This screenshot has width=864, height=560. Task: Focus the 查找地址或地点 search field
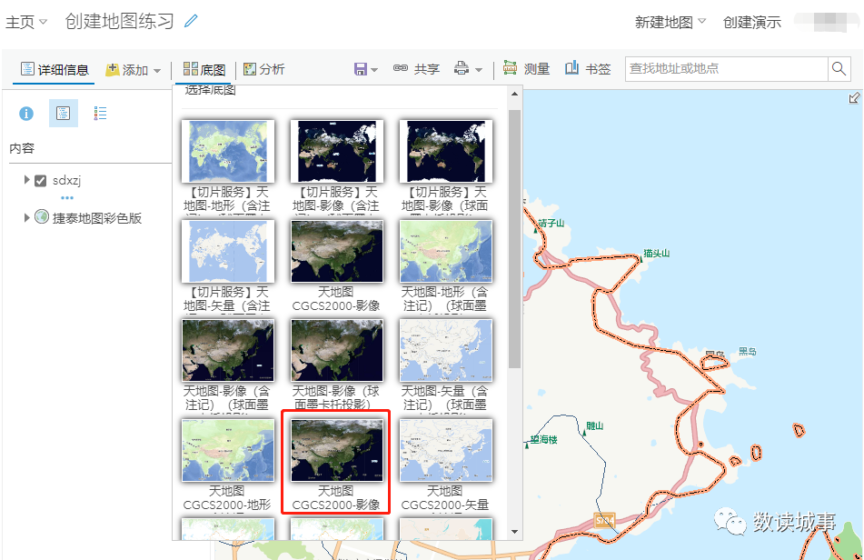pyautogui.click(x=726, y=69)
